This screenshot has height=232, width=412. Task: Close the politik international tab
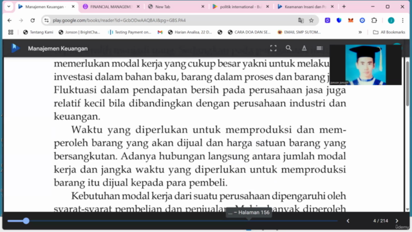[x=268, y=6]
